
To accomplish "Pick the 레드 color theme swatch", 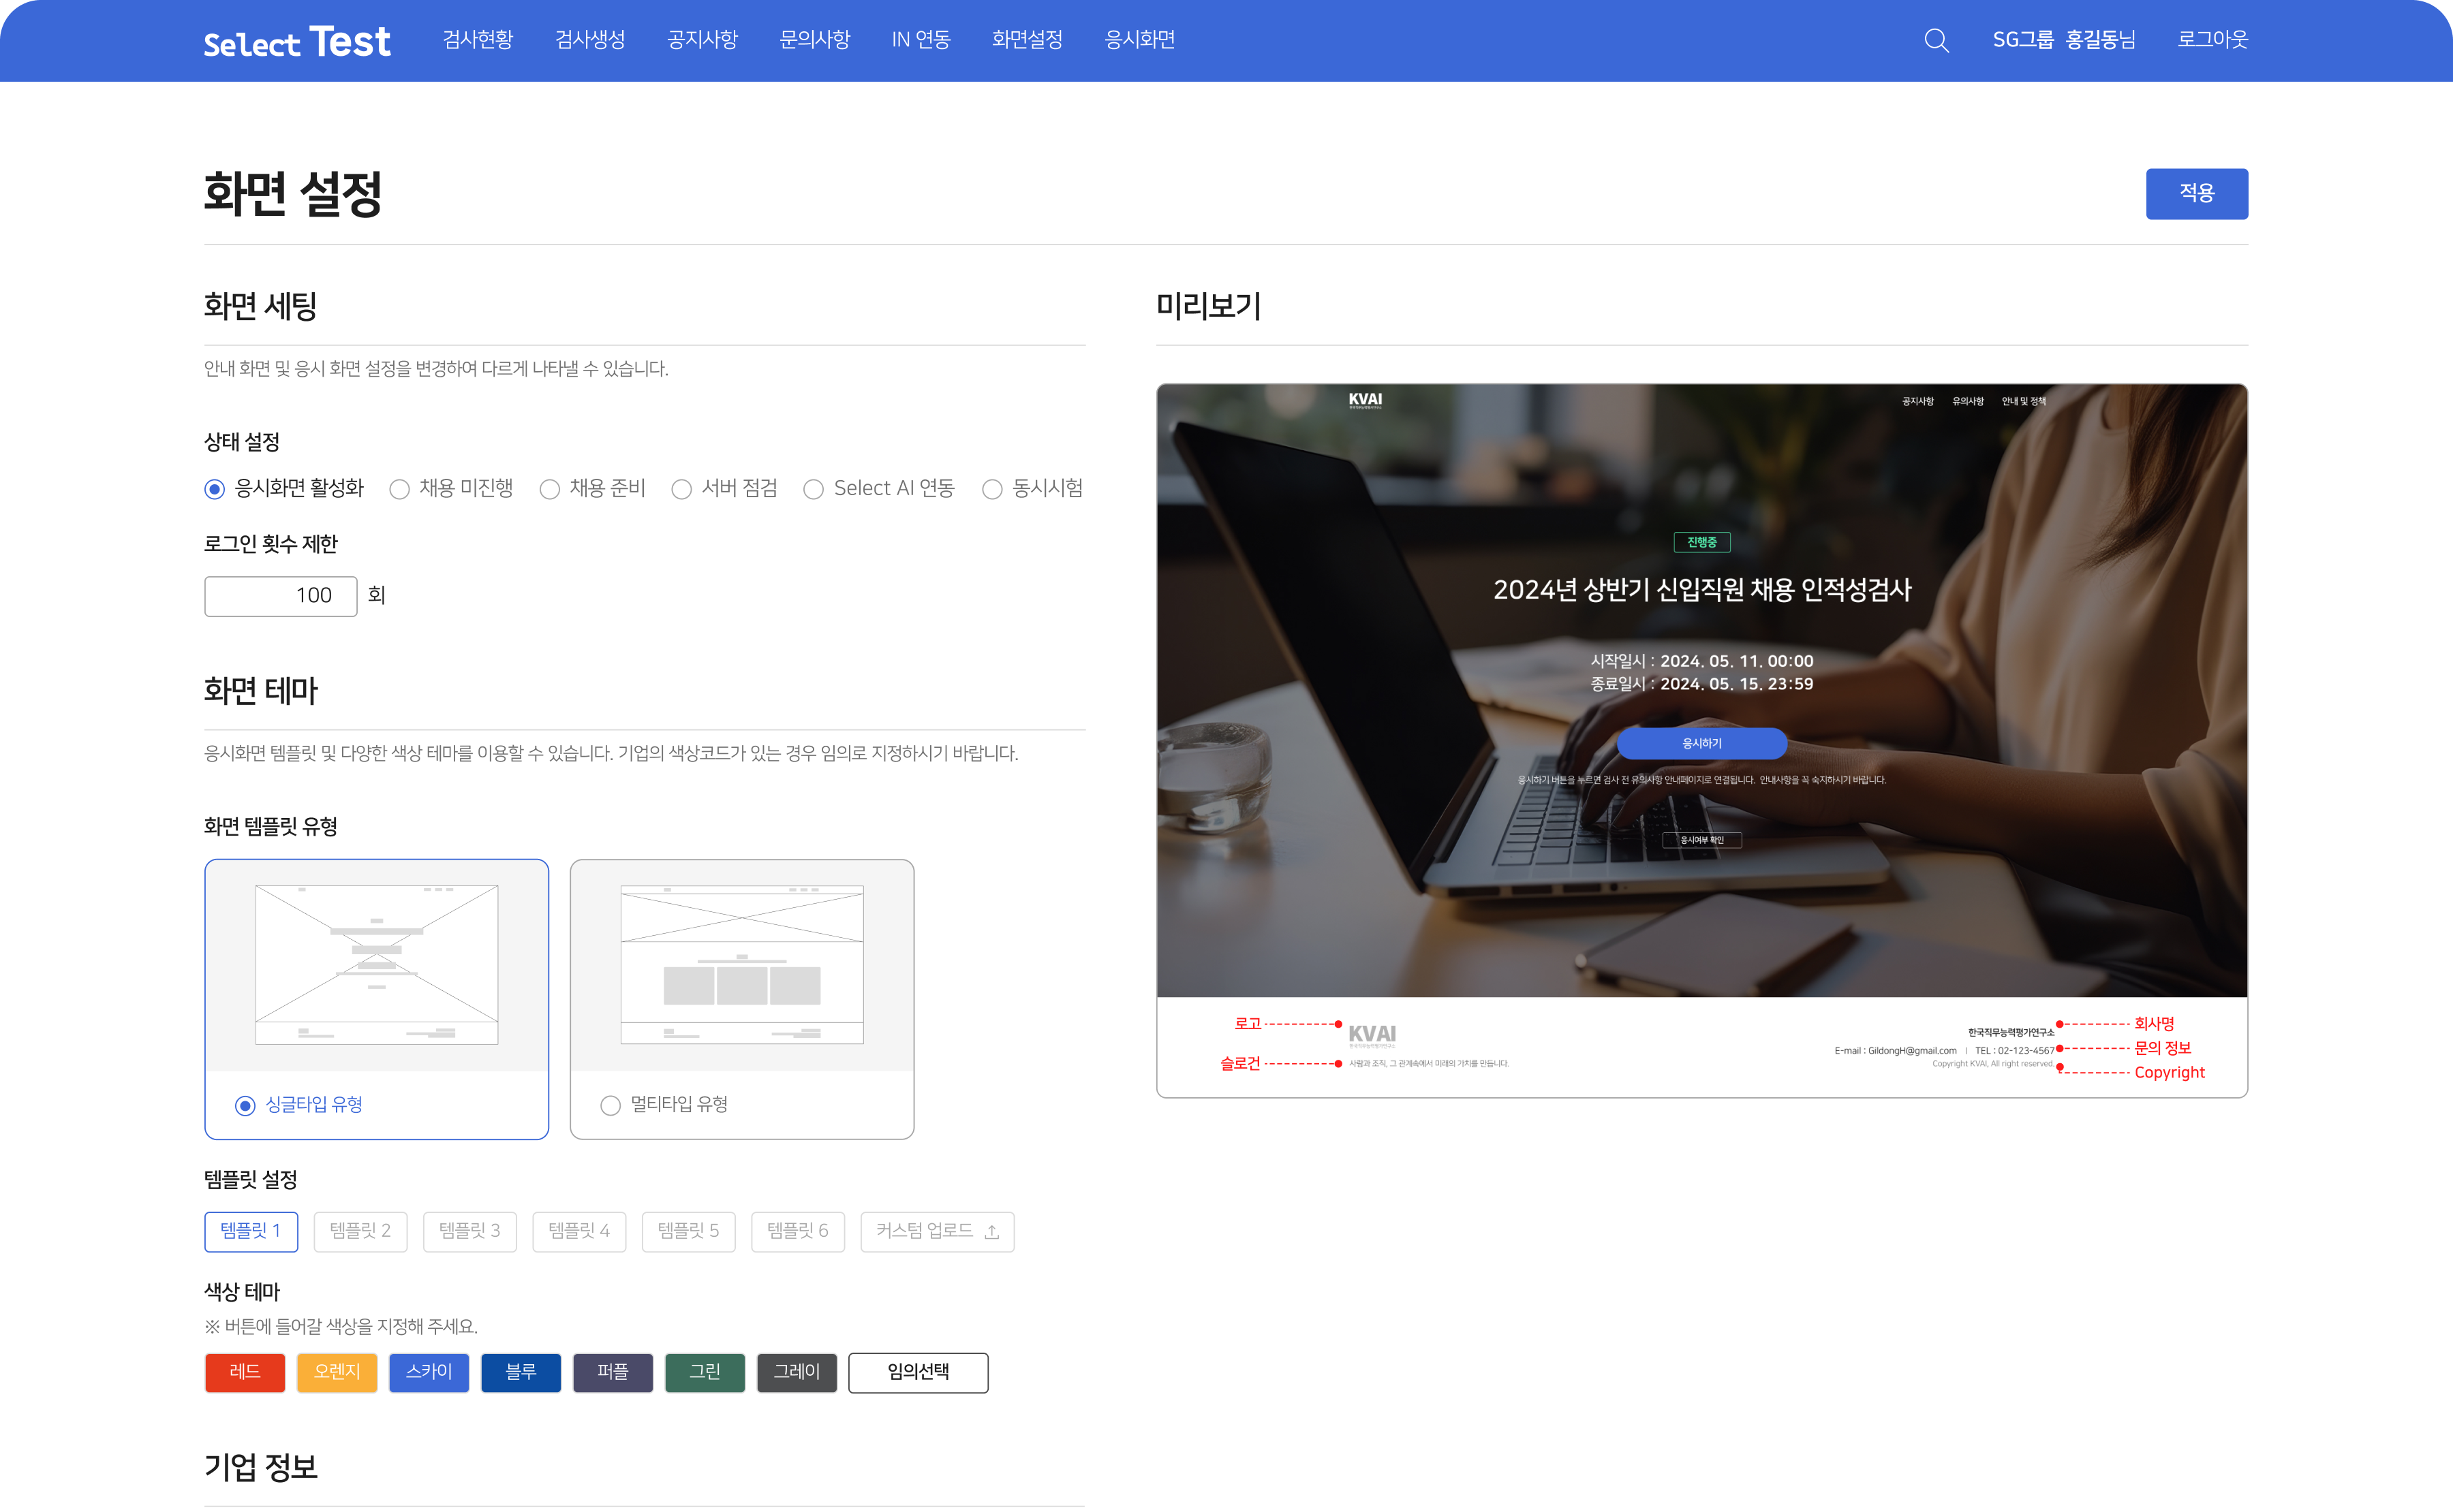I will click(x=245, y=1373).
